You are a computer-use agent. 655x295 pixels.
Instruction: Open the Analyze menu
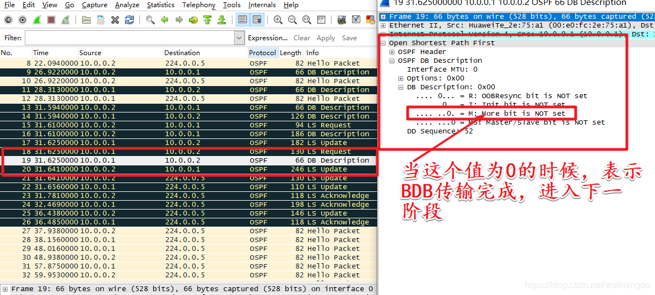pos(127,5)
